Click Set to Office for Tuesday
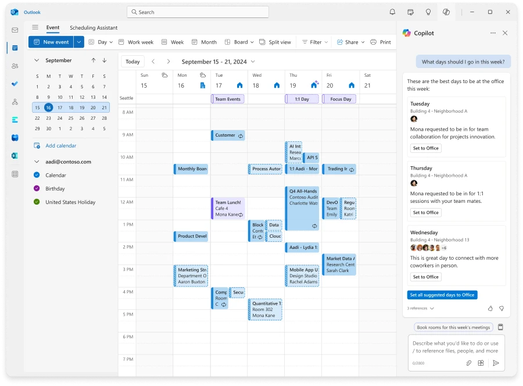The width and height of the screenshot is (523, 386). [x=425, y=148]
